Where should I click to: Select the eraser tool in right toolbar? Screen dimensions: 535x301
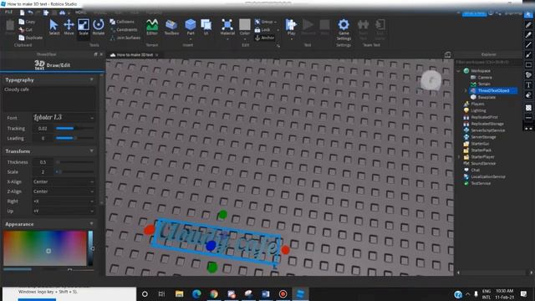click(528, 95)
